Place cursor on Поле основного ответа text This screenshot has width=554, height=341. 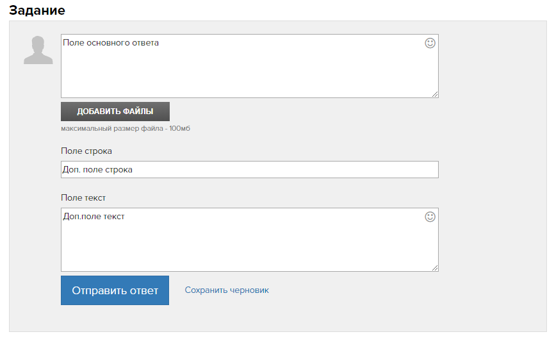111,43
